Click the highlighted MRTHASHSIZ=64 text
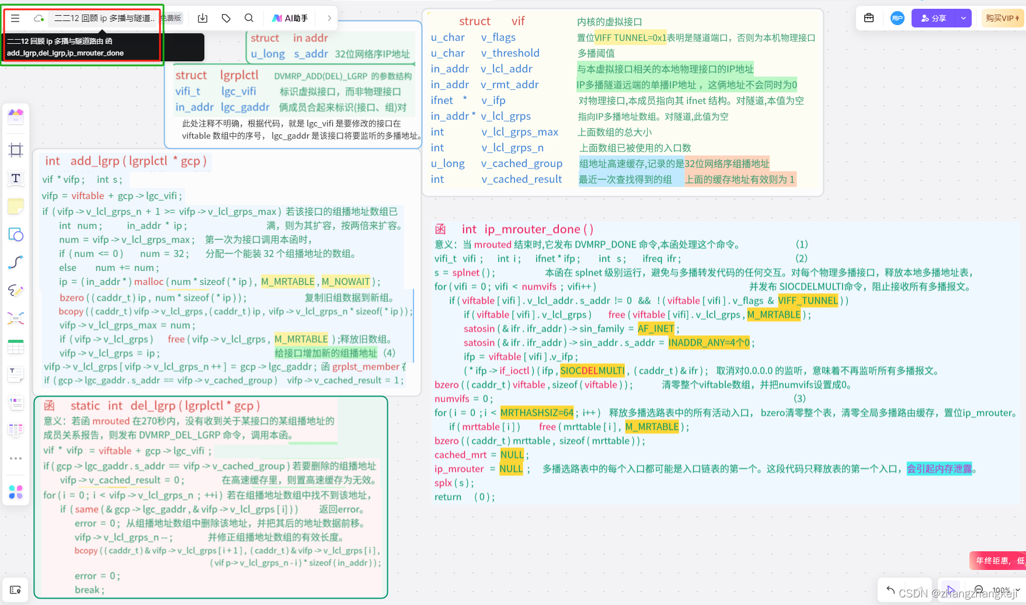Screen dimensions: 1026x605 coord(537,412)
